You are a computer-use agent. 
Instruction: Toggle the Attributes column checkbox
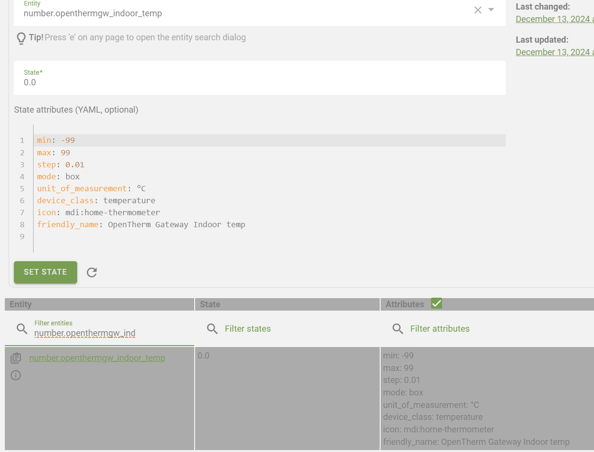click(436, 303)
